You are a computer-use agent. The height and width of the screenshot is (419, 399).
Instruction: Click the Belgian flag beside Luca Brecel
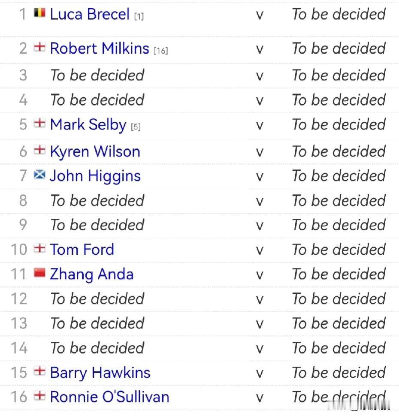coord(39,12)
